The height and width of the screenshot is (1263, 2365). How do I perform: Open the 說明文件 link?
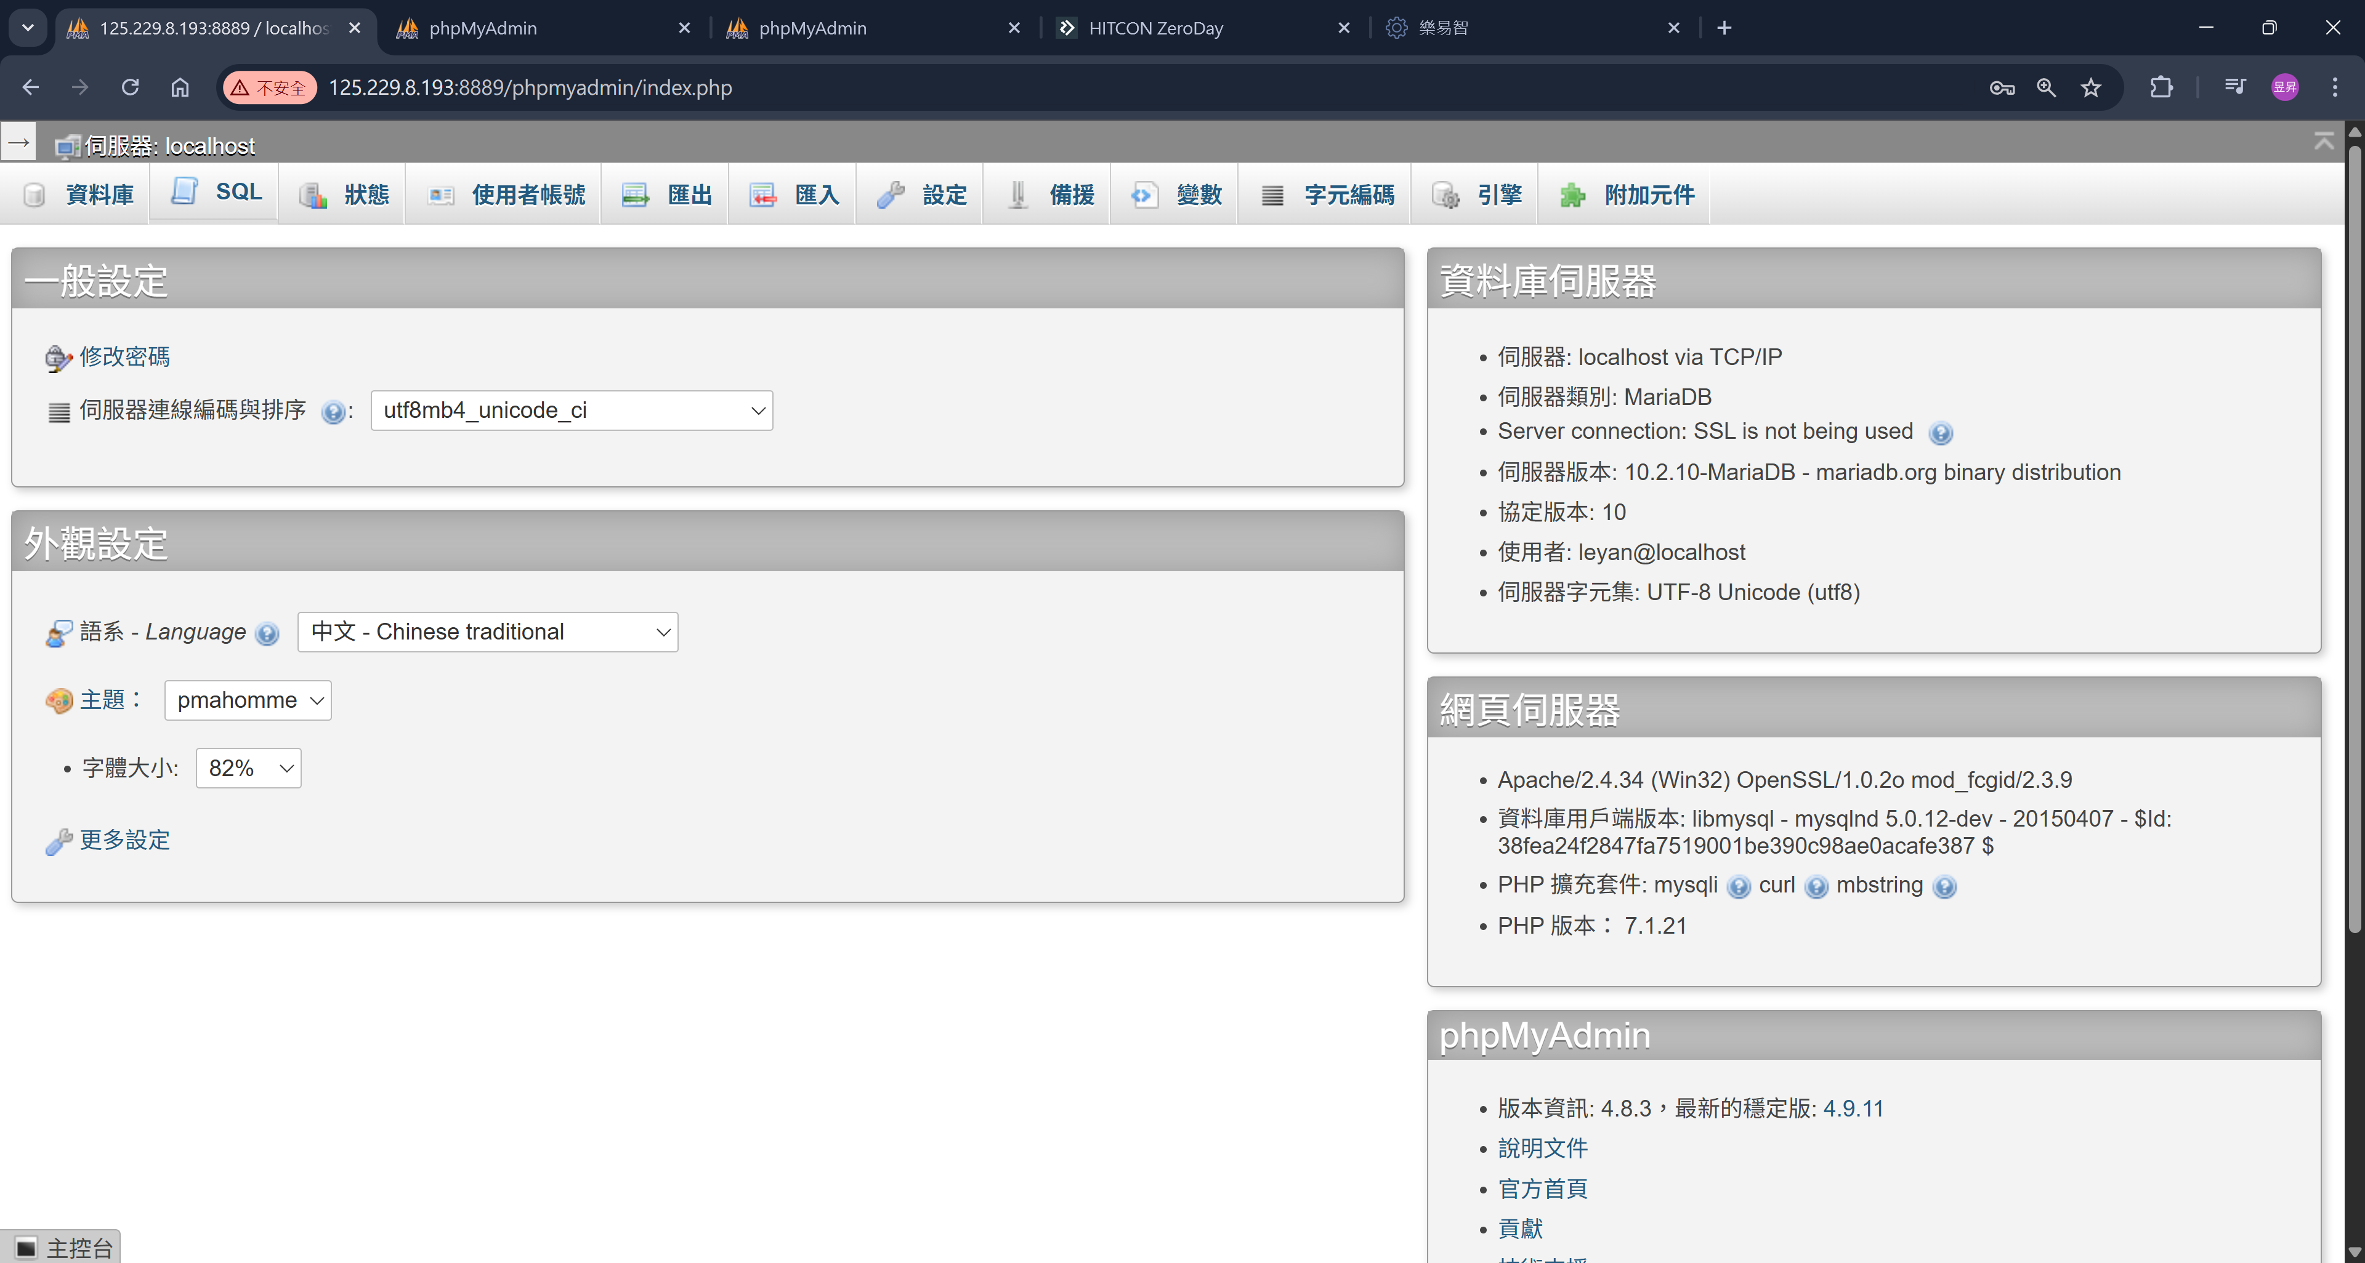(1542, 1149)
